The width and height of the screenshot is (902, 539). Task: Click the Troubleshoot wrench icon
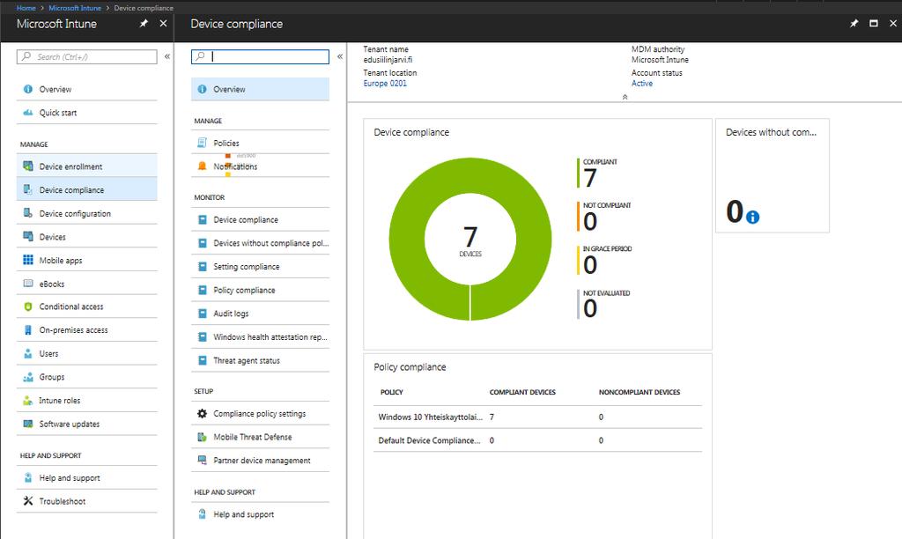(x=27, y=501)
